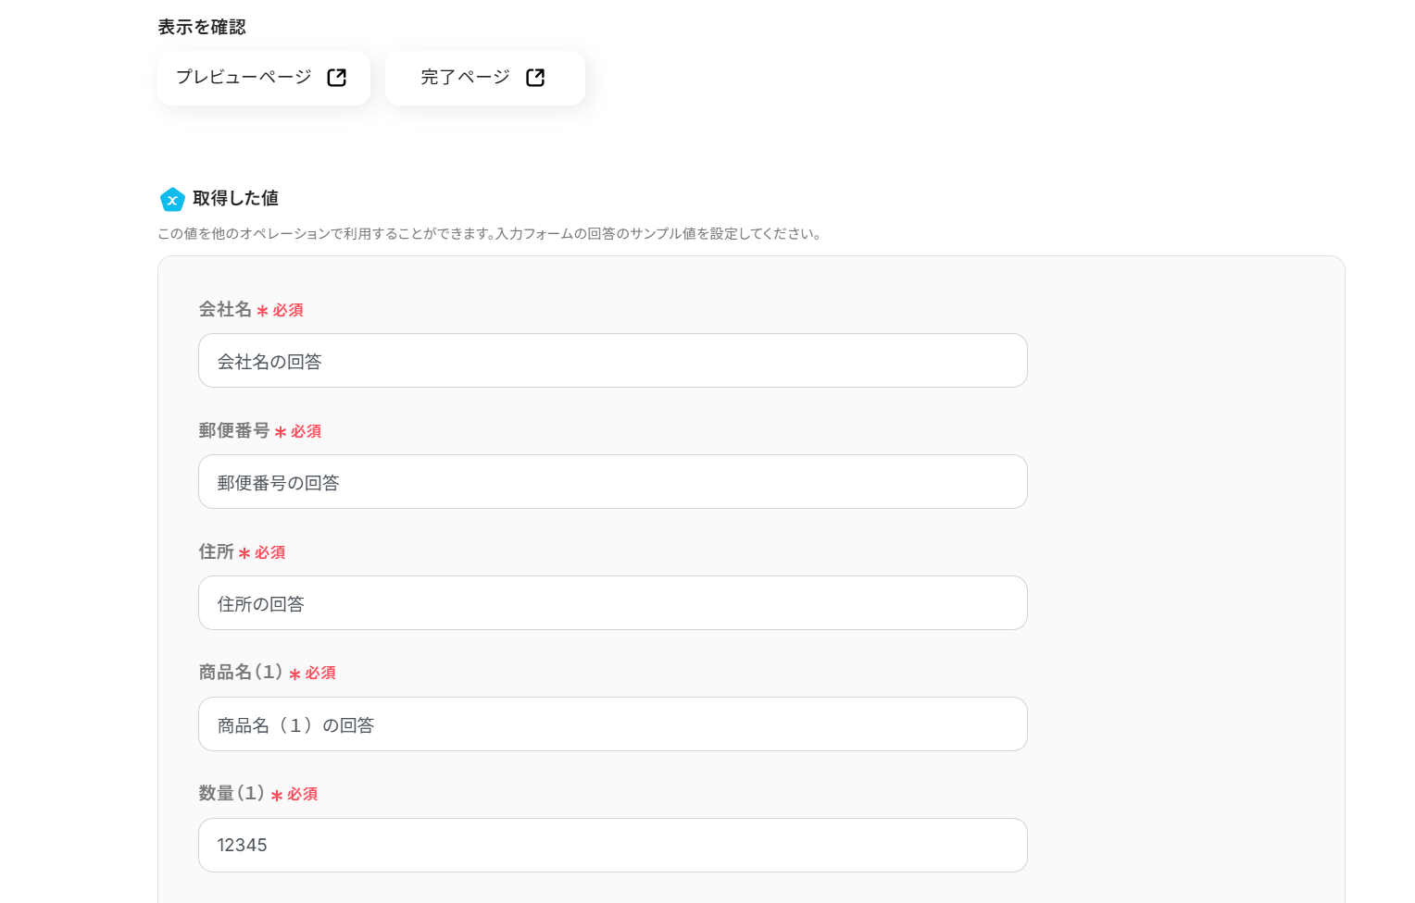Focus the 住所 input field
Screen dimensions: 1415x903
613,603
